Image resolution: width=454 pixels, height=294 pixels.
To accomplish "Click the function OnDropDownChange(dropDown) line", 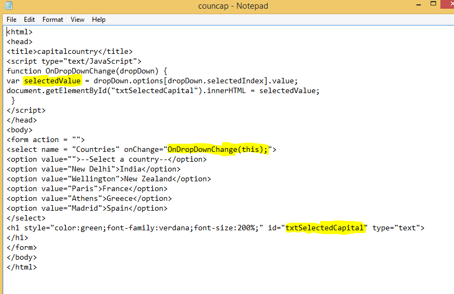I will coord(87,71).
